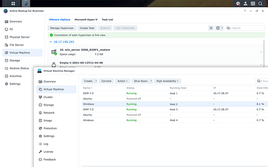Open the user account icon in top bar

245,4
